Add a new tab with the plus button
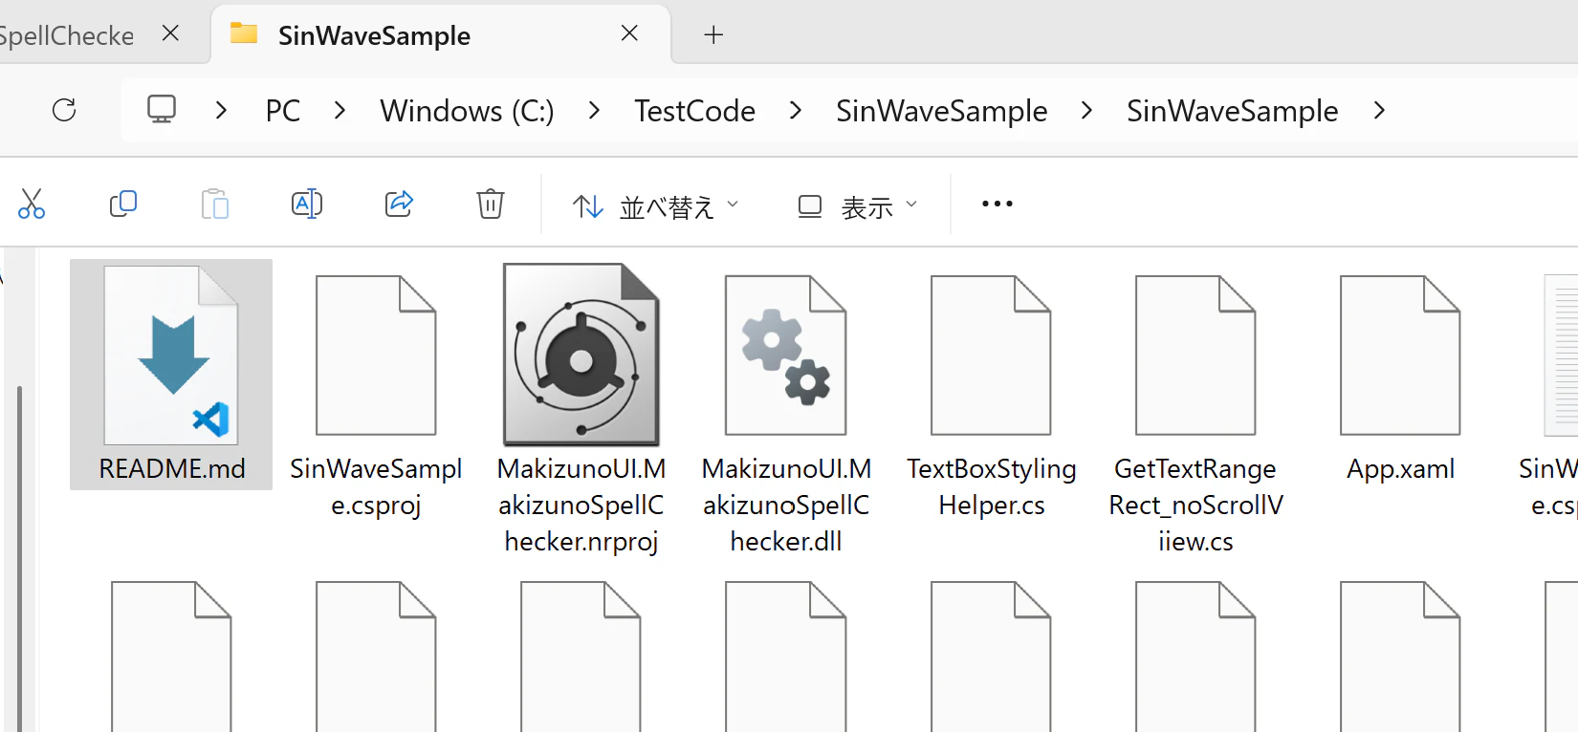The width and height of the screenshot is (1578, 732). pos(713,35)
